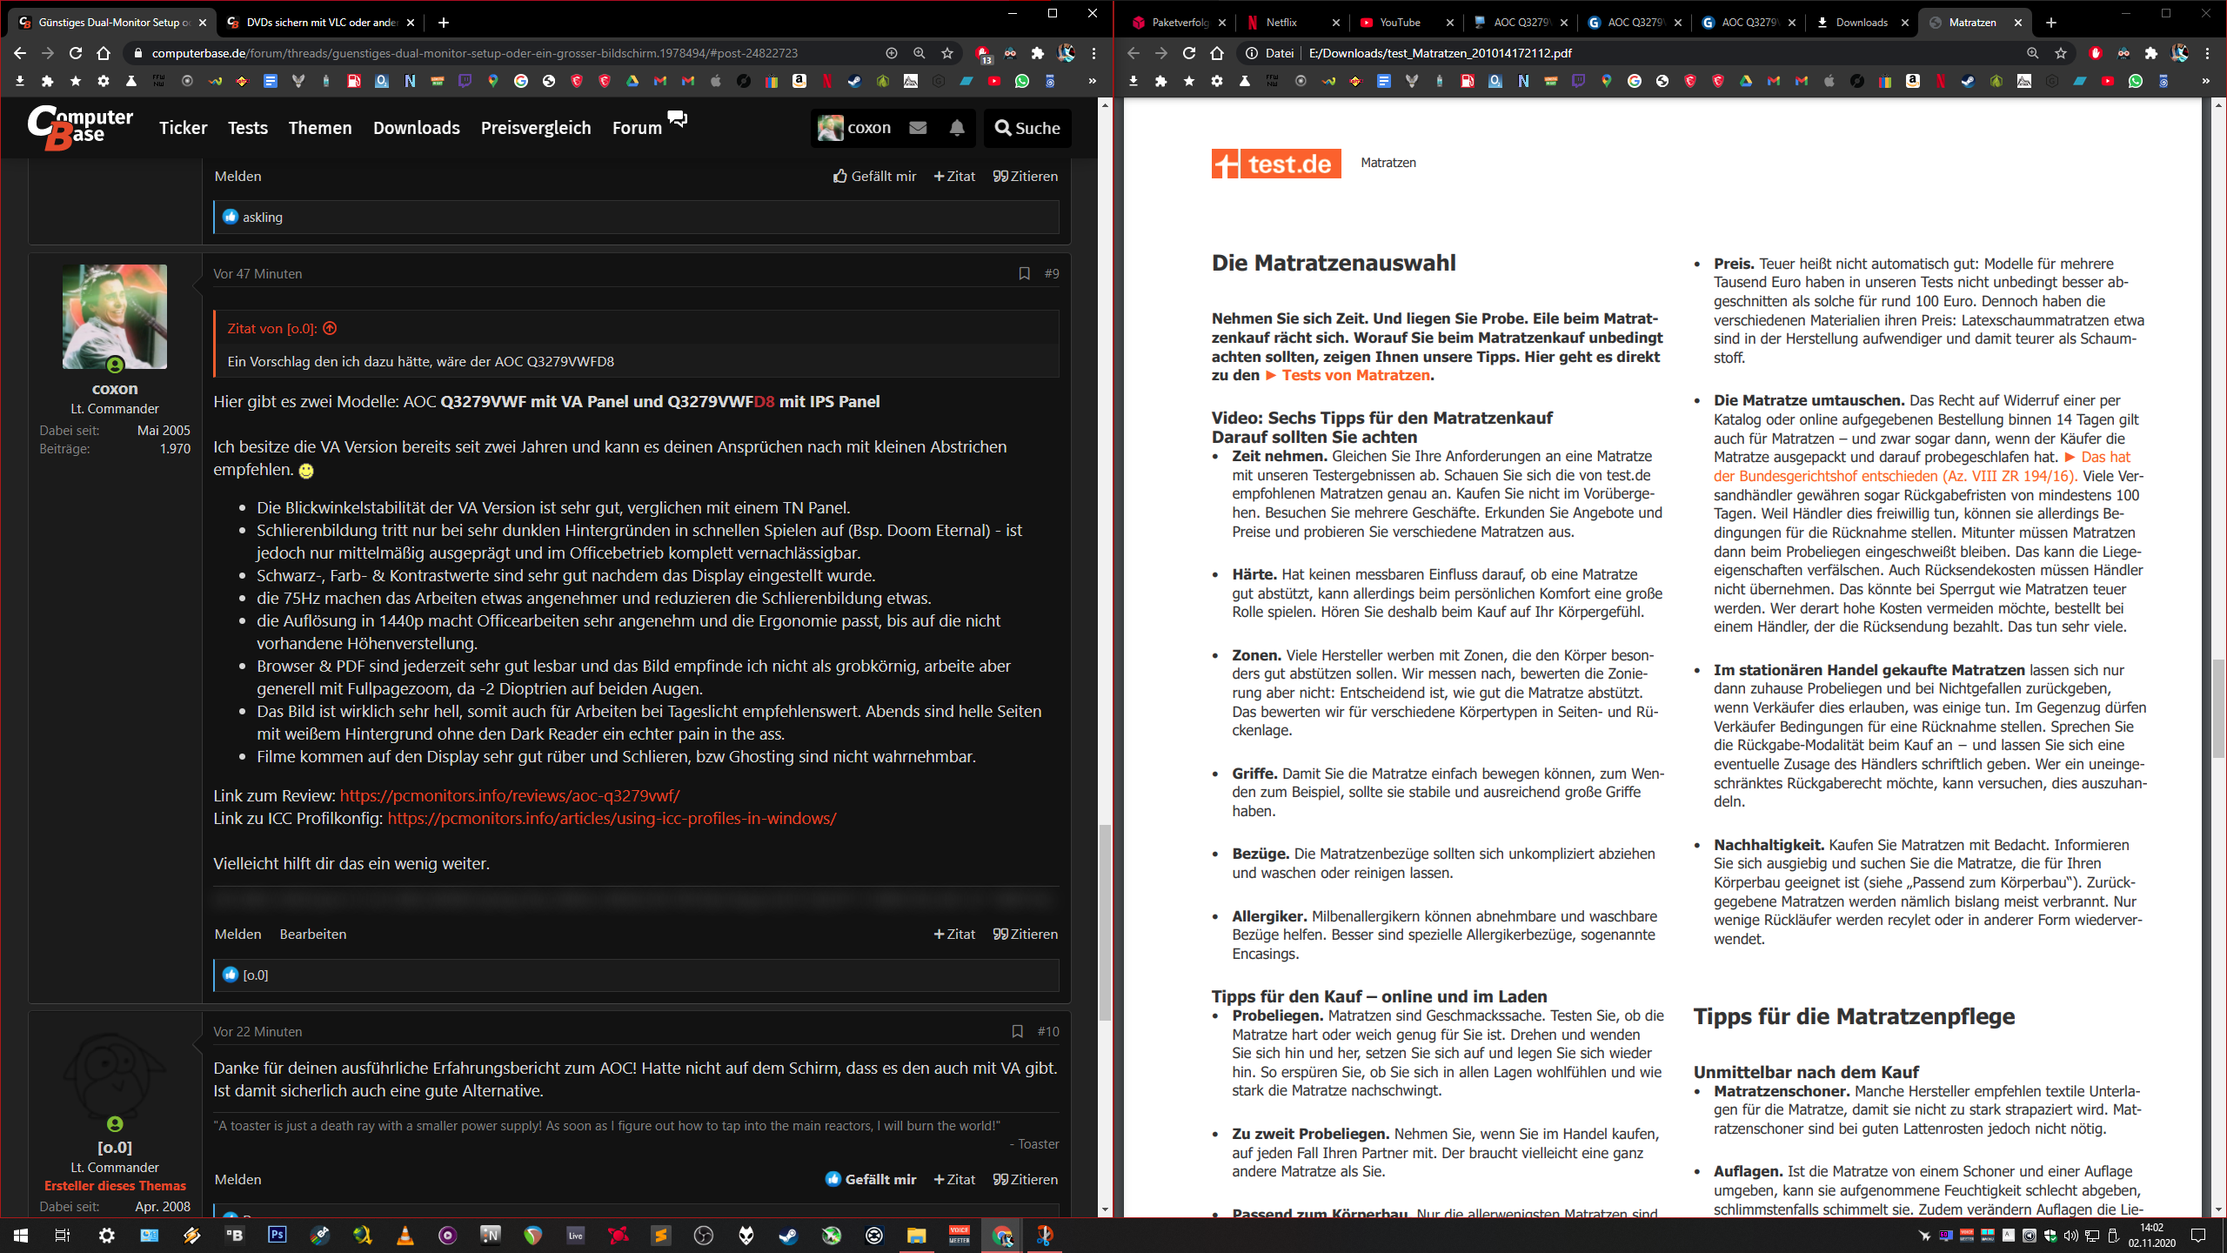
Task: Bookmark post #9 with bookmark icon
Action: (1024, 273)
